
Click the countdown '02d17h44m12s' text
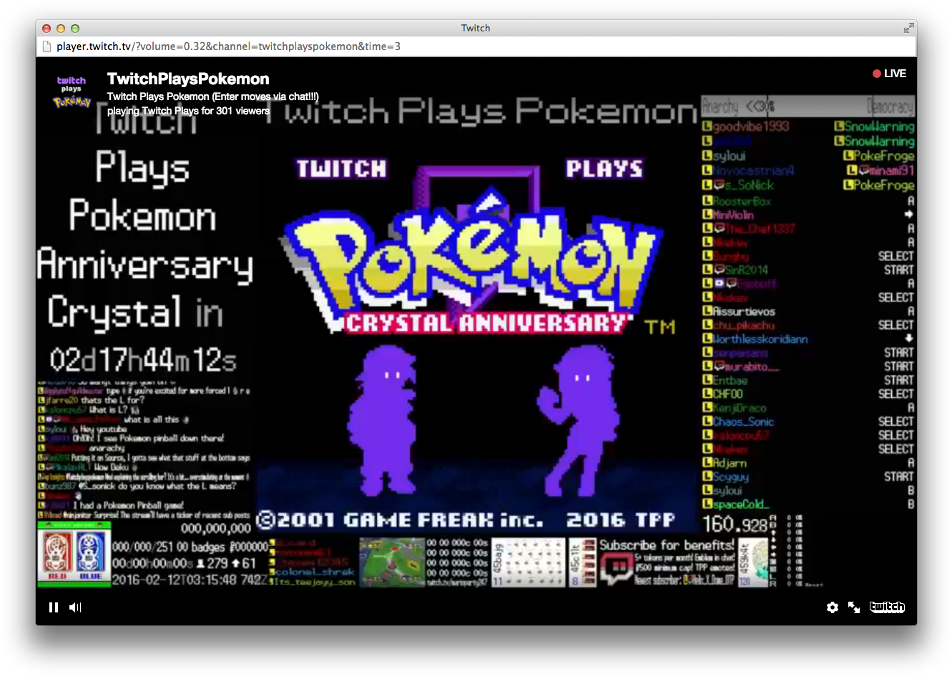(143, 360)
